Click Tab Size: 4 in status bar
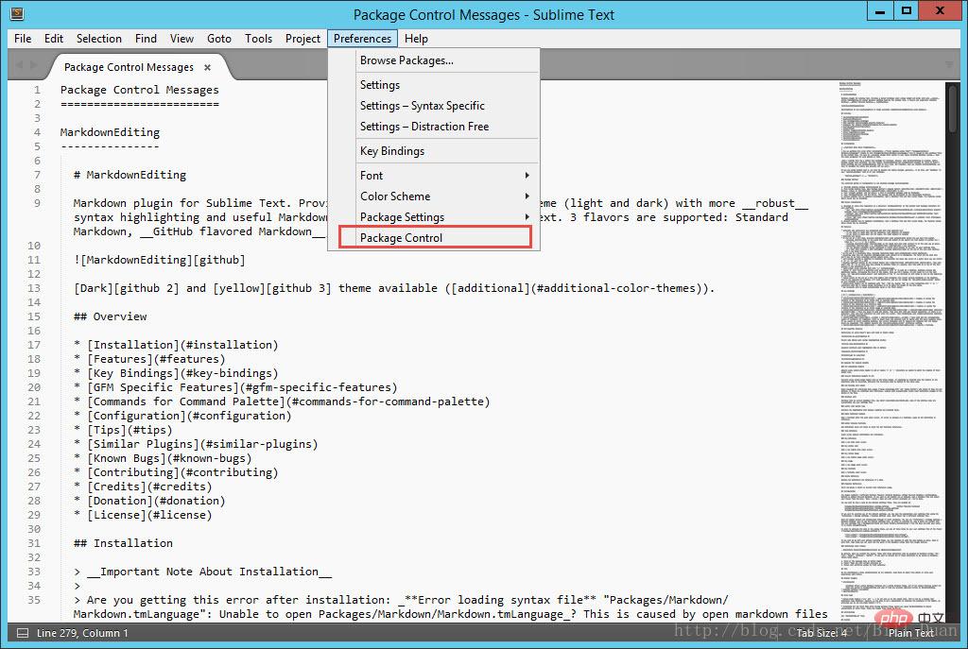 [x=821, y=633]
